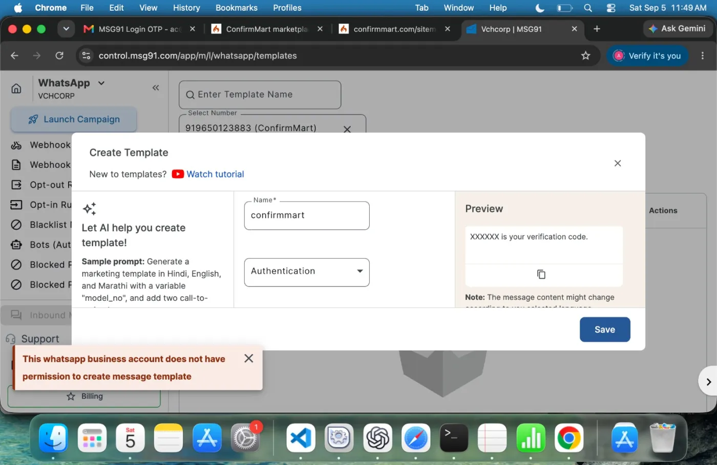Open the File menu
Screen dimensions: 717x465
tap(87, 8)
